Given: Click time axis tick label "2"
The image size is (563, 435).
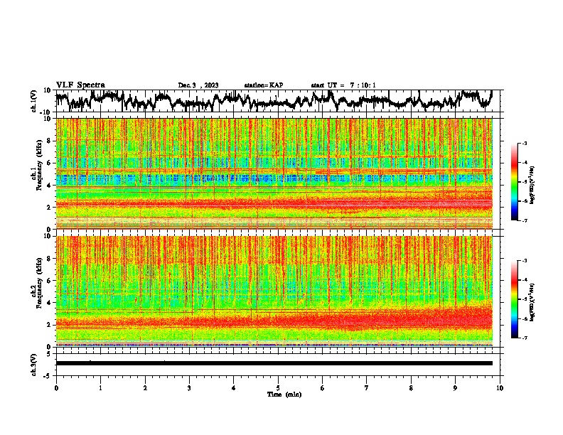Looking at the screenshot, I should 145,388.
